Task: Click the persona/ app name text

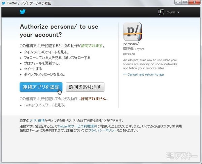Action: (131, 44)
